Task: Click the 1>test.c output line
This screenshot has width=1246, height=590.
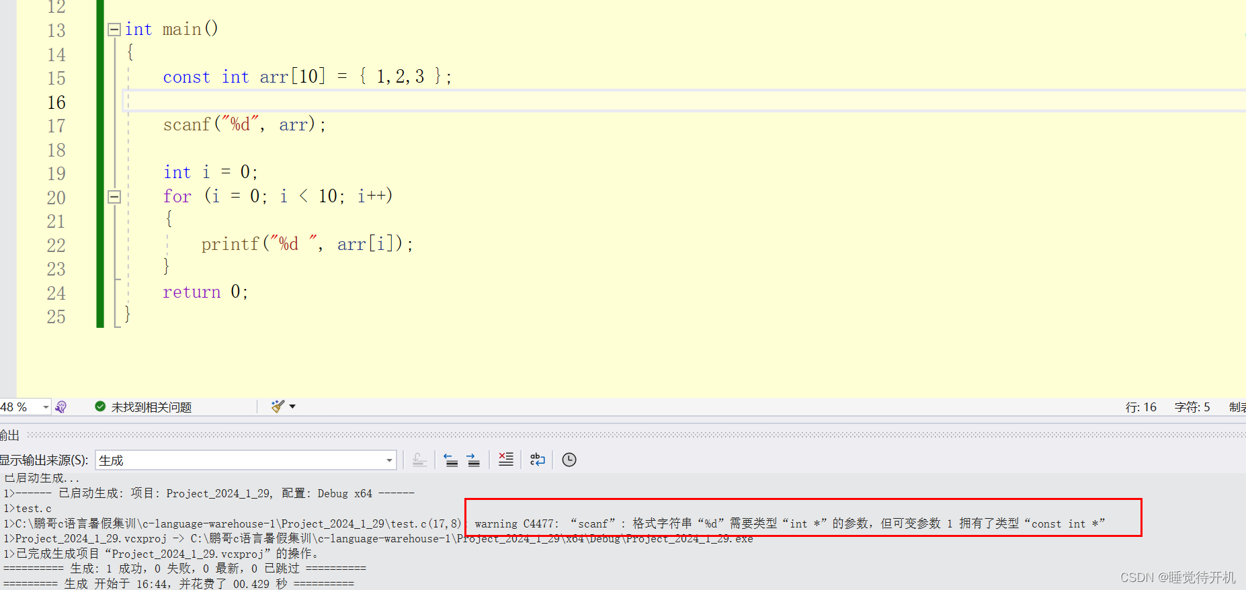Action: 28,509
